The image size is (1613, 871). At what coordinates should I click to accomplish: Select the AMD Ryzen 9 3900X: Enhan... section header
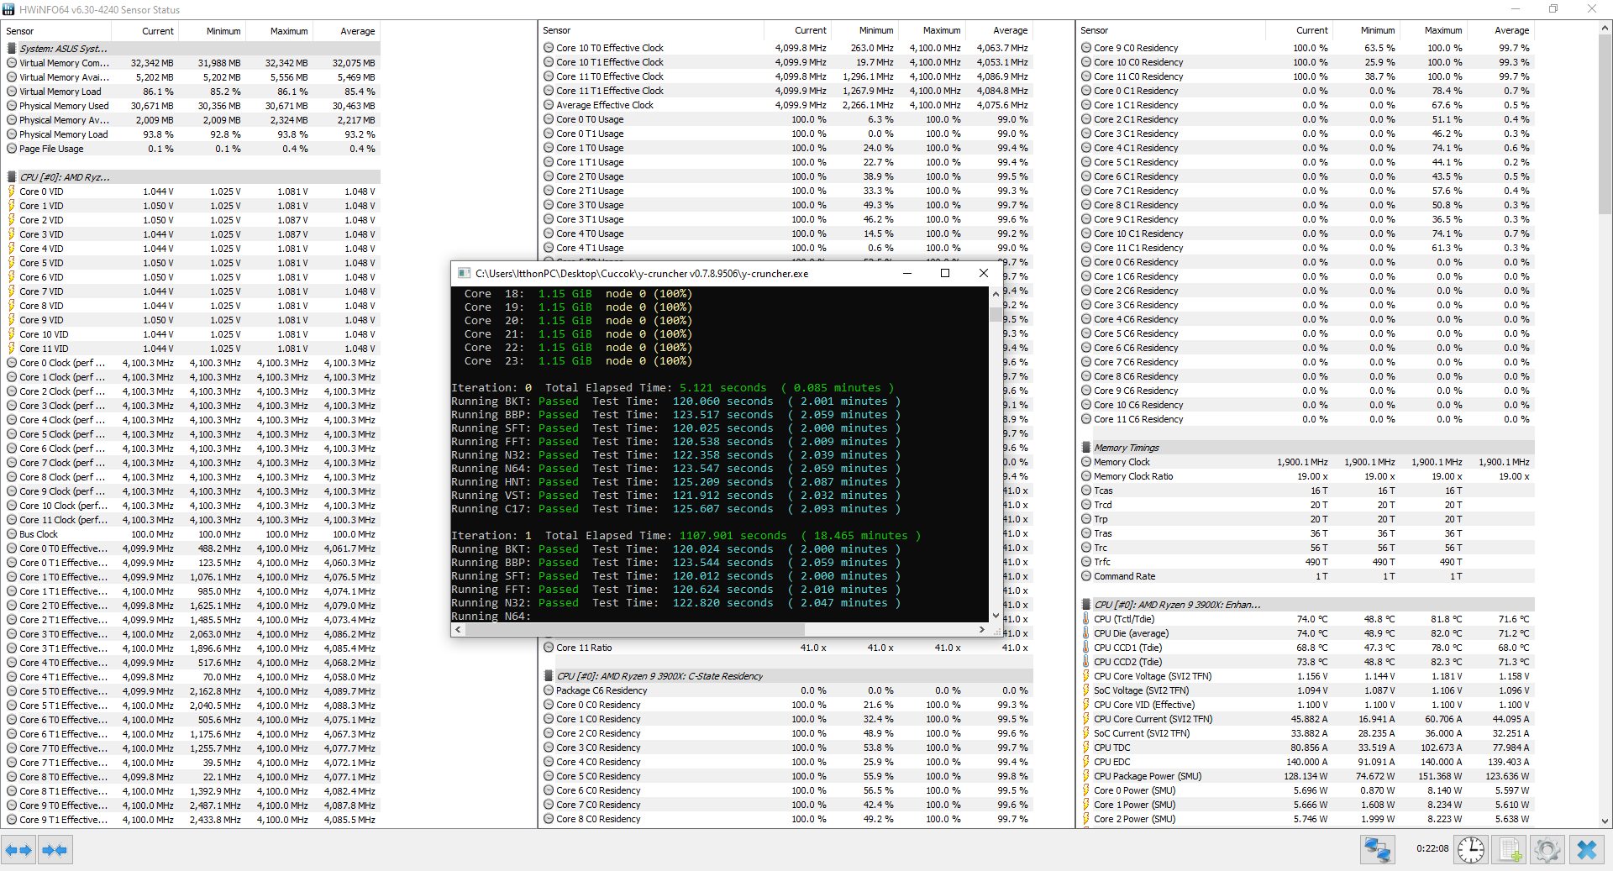point(1307,605)
